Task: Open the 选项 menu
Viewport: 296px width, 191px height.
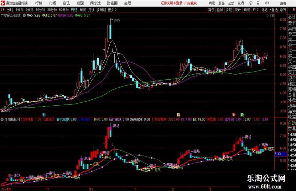Action: [241, 3]
